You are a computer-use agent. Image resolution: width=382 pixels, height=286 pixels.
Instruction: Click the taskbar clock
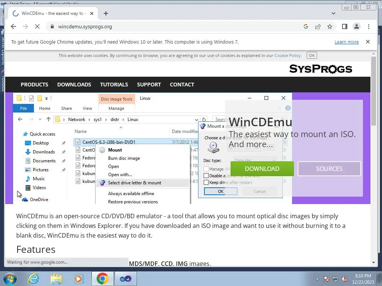click(363, 279)
